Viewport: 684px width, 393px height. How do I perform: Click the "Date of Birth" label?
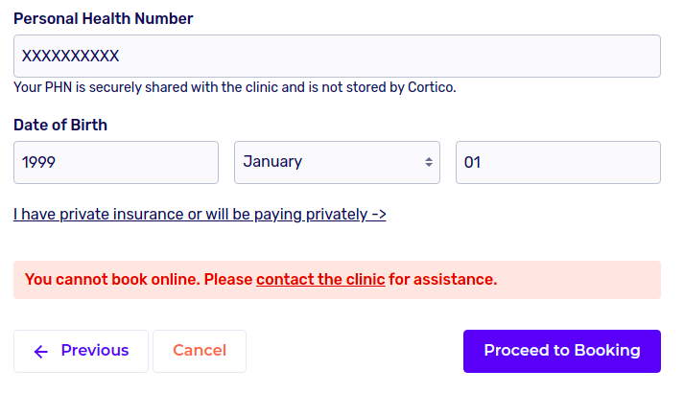click(x=60, y=126)
